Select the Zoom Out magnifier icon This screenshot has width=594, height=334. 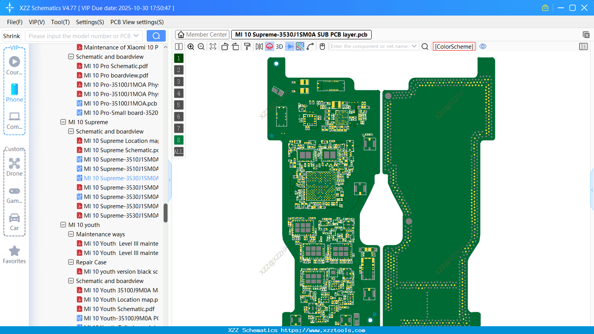(201, 46)
